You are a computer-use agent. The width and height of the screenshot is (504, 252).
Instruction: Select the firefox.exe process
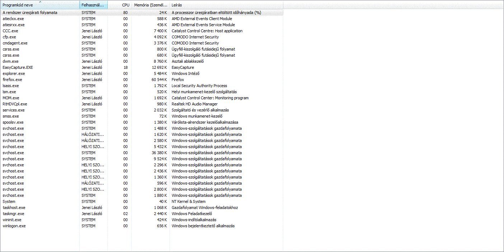coord(142,80)
